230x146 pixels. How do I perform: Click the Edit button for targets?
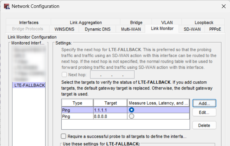point(204,112)
